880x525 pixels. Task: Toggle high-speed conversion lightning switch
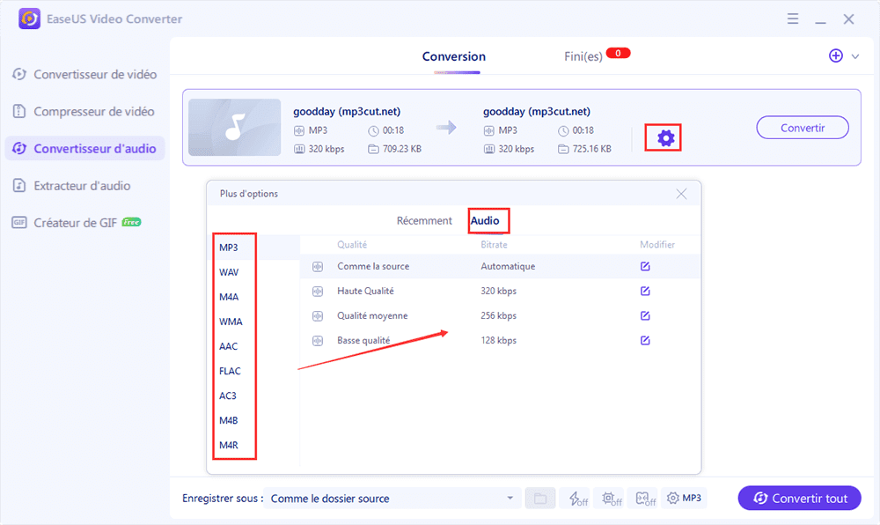tap(577, 499)
